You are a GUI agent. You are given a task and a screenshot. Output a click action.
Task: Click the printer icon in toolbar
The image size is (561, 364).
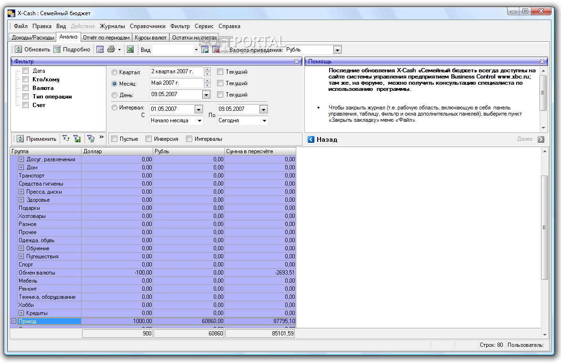pos(111,49)
